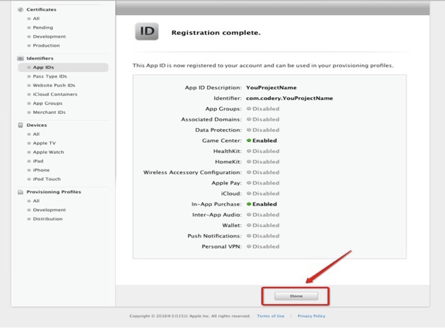Show Pending certificates
The height and width of the screenshot is (328, 445).
pyautogui.click(x=43, y=27)
